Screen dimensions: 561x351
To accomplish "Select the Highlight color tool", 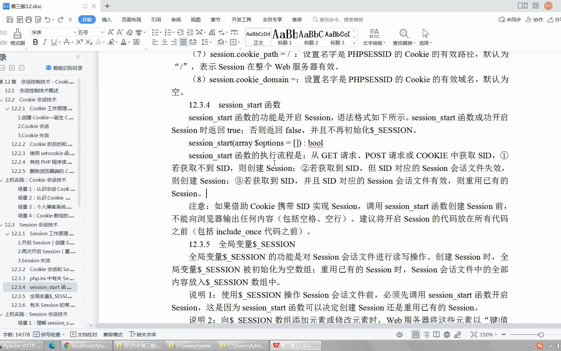I will point(111,42).
